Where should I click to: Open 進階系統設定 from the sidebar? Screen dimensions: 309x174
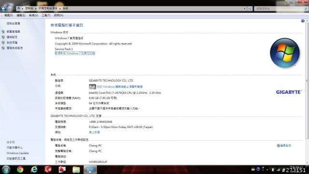click(x=14, y=48)
